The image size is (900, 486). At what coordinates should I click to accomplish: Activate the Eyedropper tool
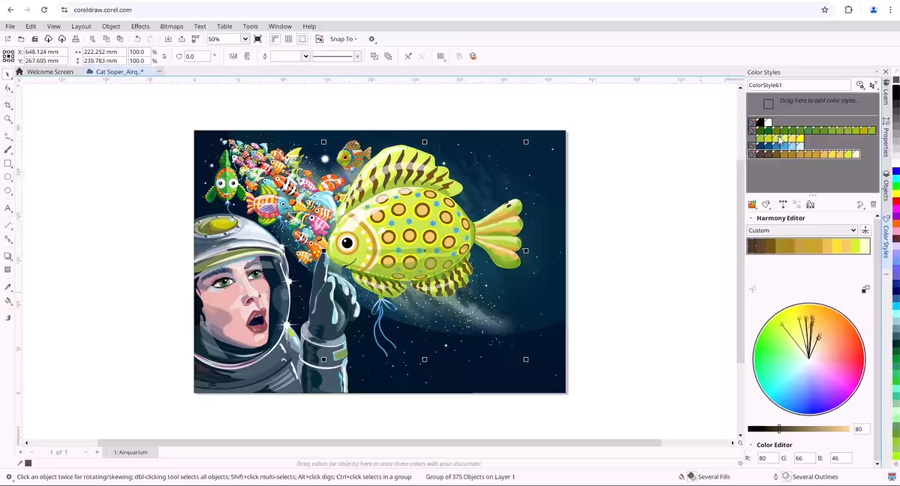8,287
